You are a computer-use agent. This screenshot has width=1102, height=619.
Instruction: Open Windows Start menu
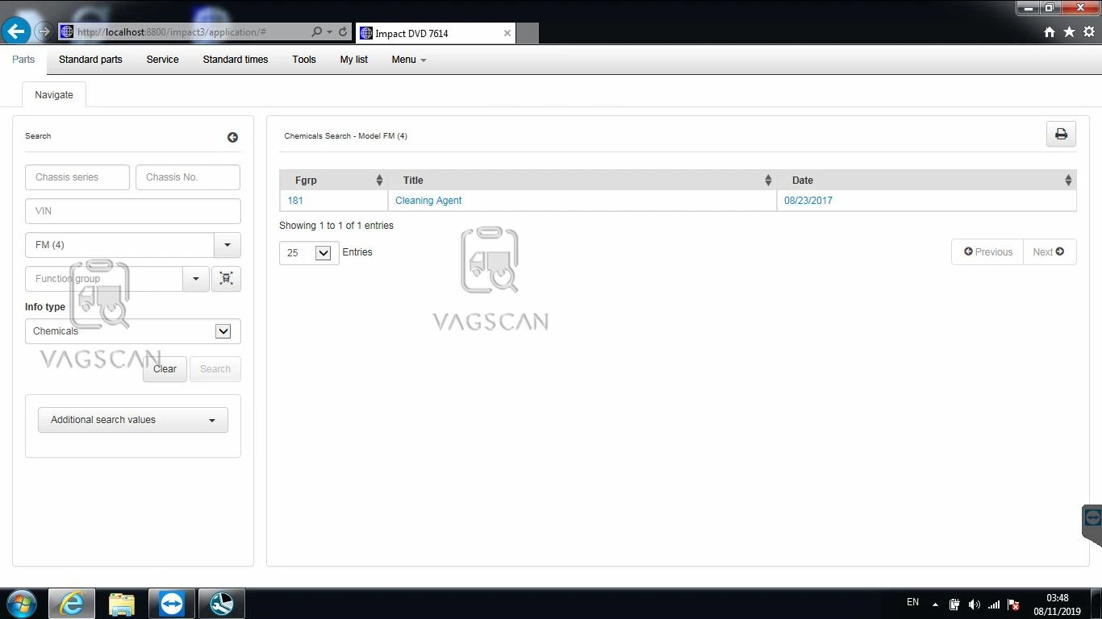(x=21, y=604)
